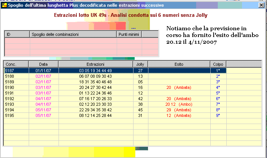
Task: Click the Data column header
Action: pyautogui.click(x=43, y=64)
